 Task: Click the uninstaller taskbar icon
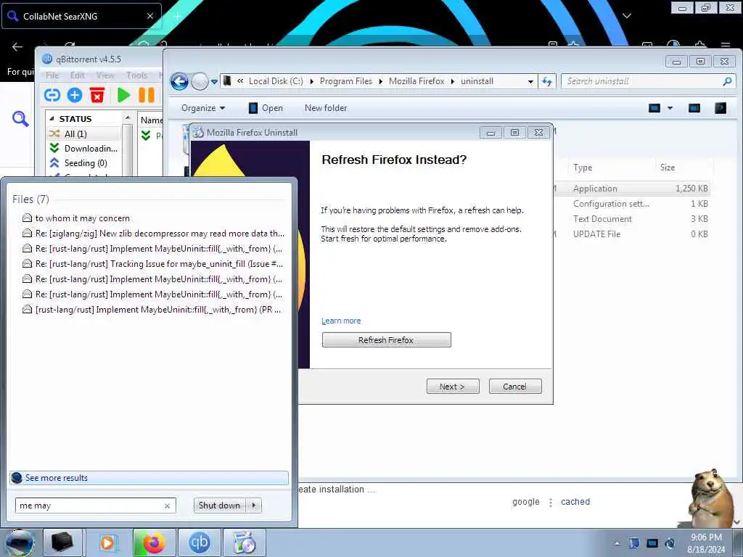(245, 542)
